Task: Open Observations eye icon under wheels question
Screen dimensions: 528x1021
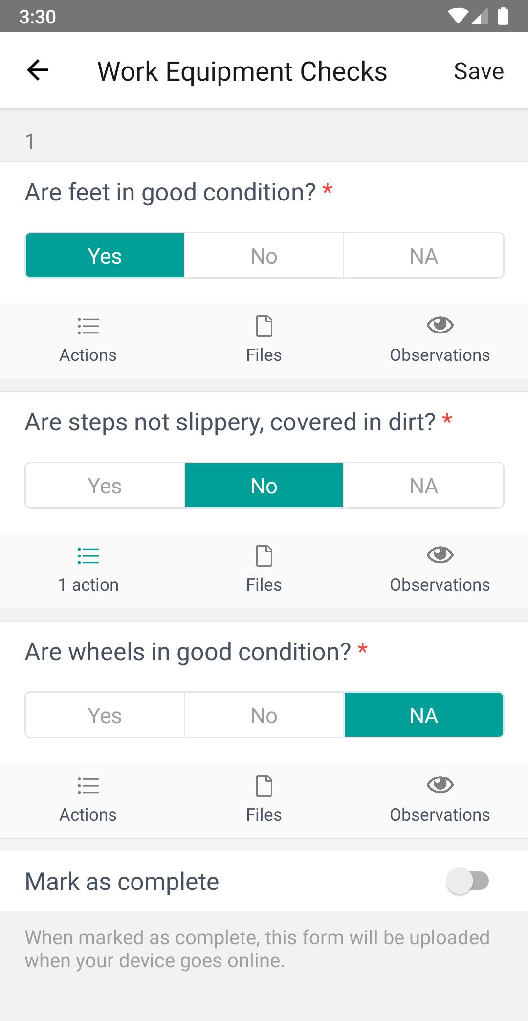Action: click(x=440, y=785)
